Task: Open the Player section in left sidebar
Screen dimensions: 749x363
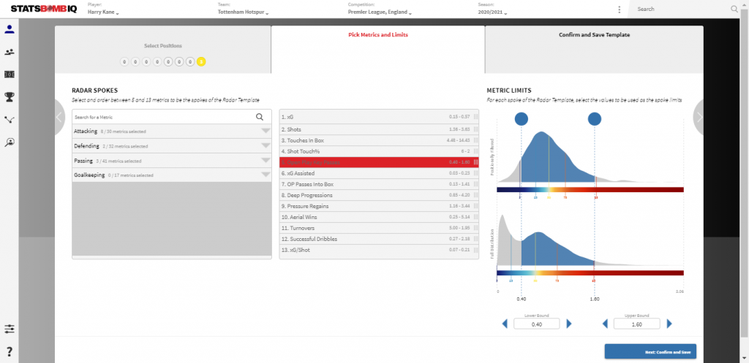Action: [x=9, y=29]
